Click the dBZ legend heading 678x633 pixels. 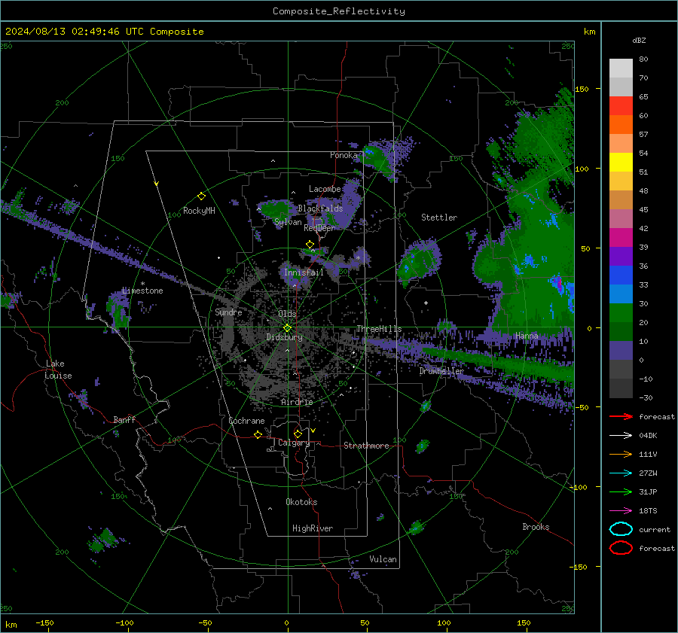[639, 40]
